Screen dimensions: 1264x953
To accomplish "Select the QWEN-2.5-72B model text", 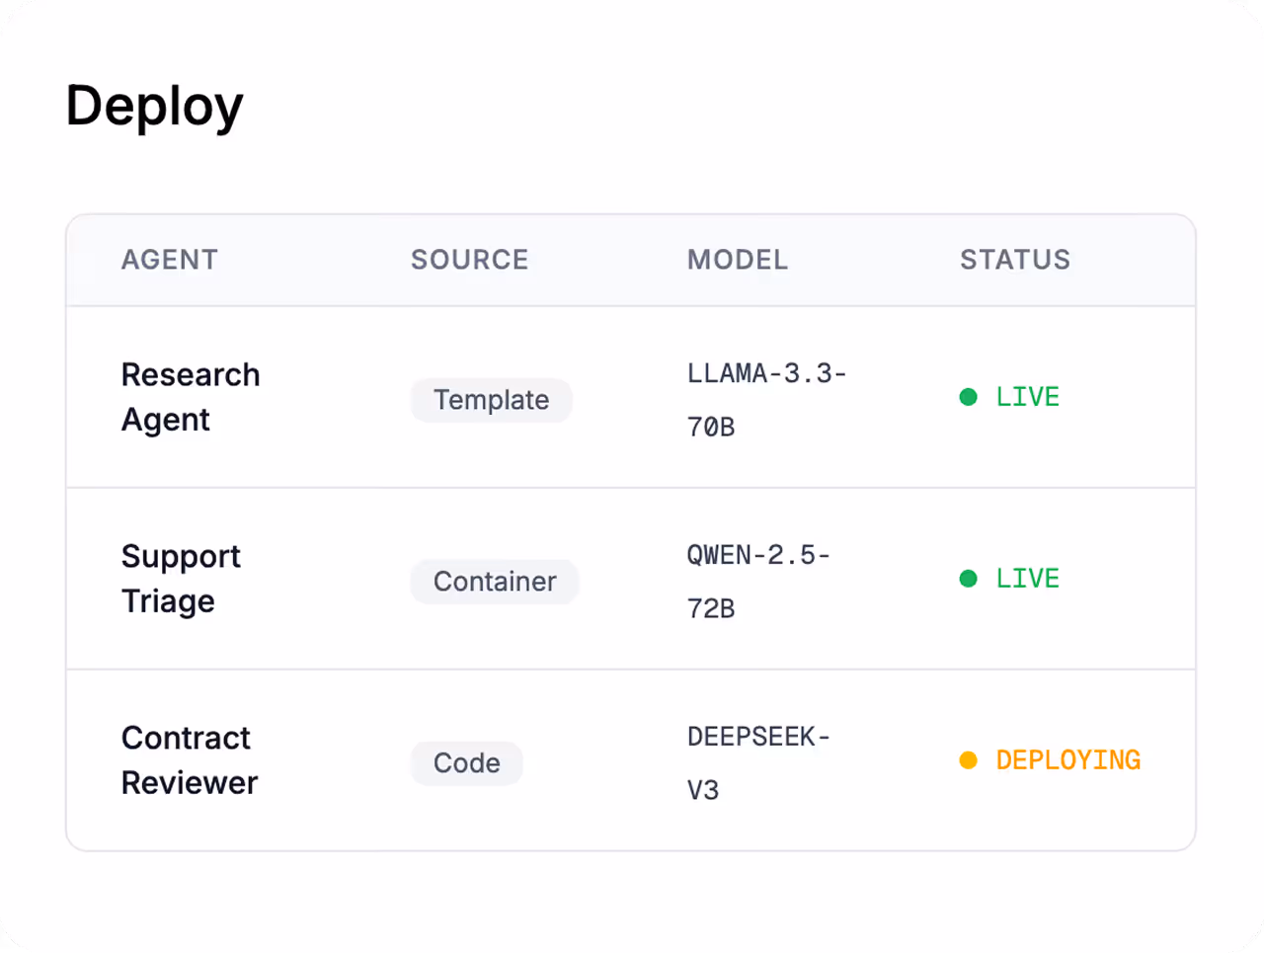I will click(x=758, y=582).
